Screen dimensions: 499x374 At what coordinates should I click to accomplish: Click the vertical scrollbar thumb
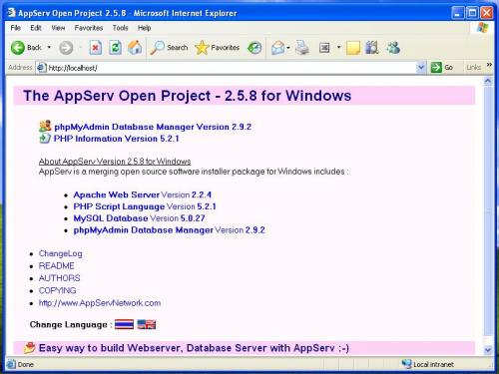pos(488,211)
